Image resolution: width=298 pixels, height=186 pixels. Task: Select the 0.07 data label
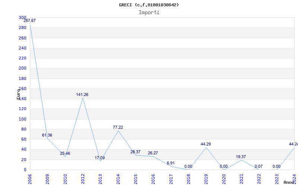259,167
